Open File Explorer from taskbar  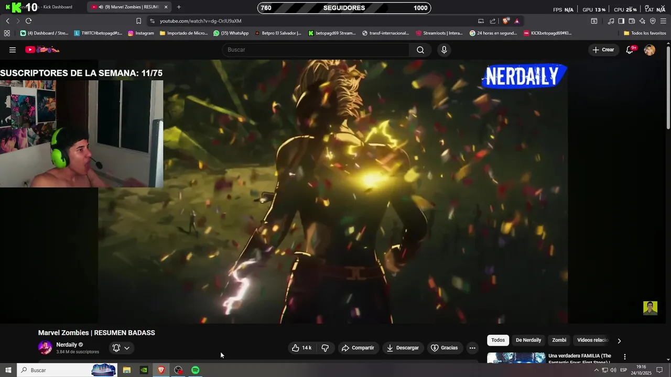127,370
